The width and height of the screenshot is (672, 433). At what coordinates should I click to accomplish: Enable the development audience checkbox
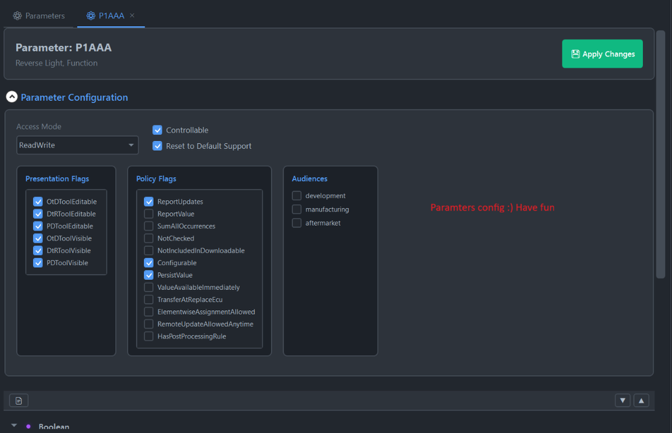point(296,195)
